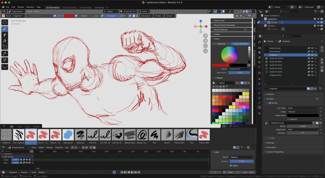325x178 pixels.
Task: Toggle the Stroke checkbox under Surface
Action: coord(270,103)
